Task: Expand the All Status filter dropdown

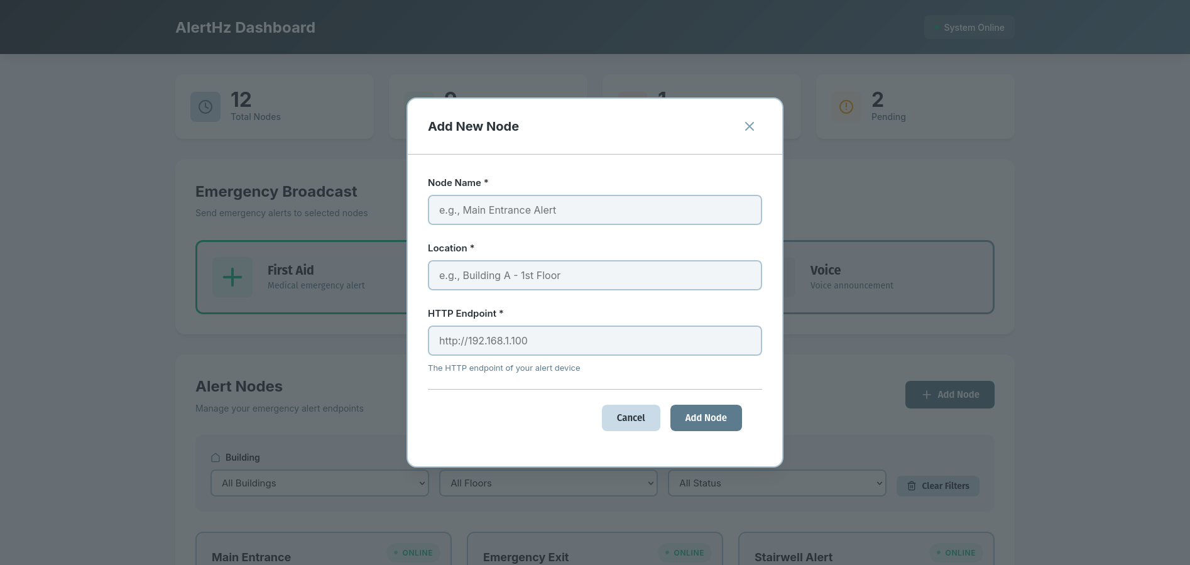Action: tap(777, 483)
